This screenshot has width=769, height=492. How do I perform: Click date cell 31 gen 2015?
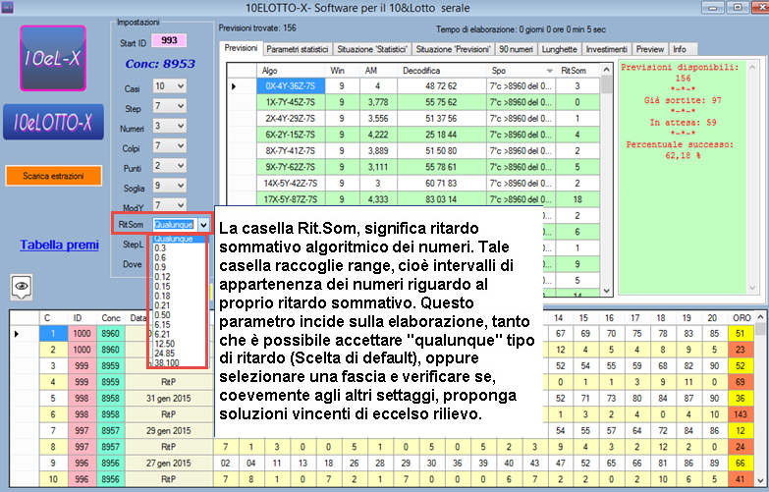coord(169,399)
